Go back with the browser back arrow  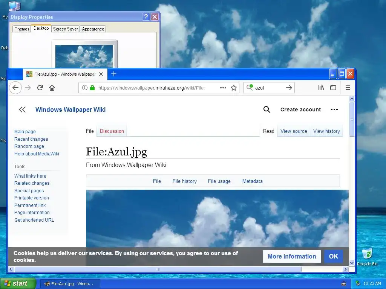point(15,88)
